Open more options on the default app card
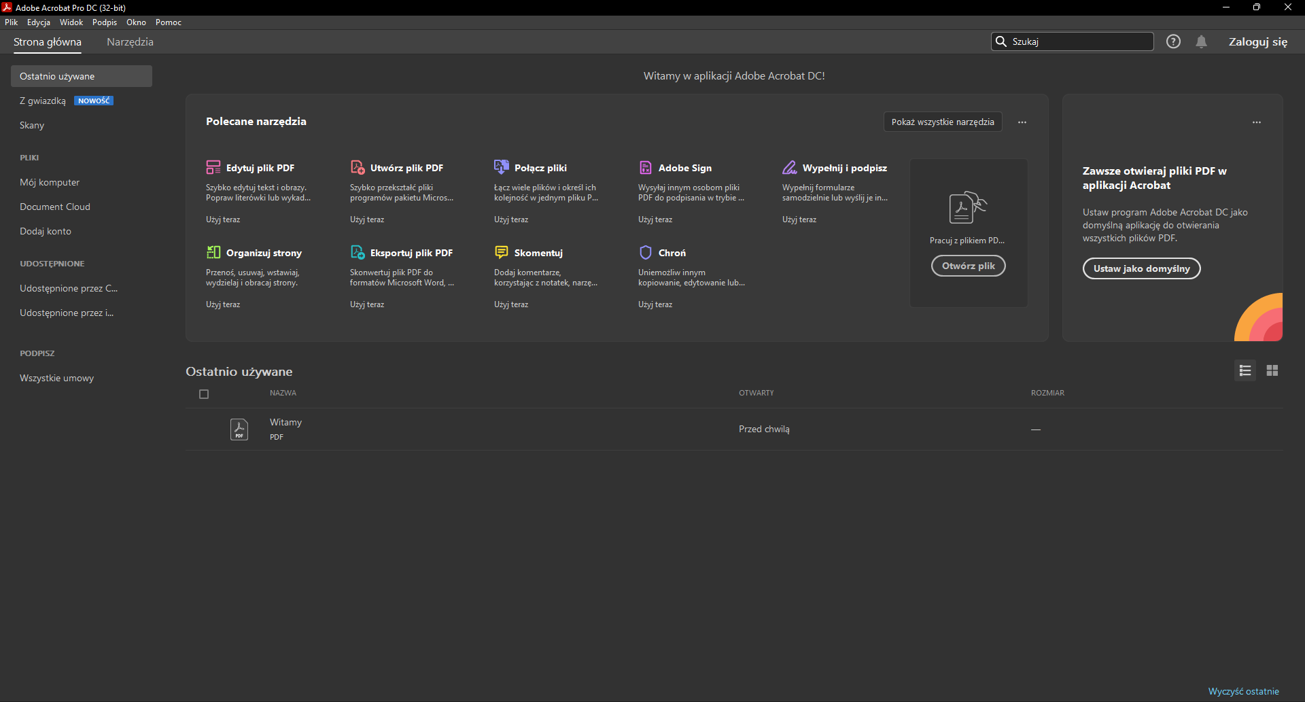Image resolution: width=1305 pixels, height=702 pixels. (1257, 122)
